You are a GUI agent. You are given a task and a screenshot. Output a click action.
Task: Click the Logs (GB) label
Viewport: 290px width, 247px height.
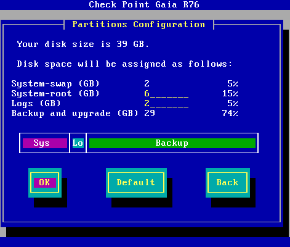[x=36, y=104]
